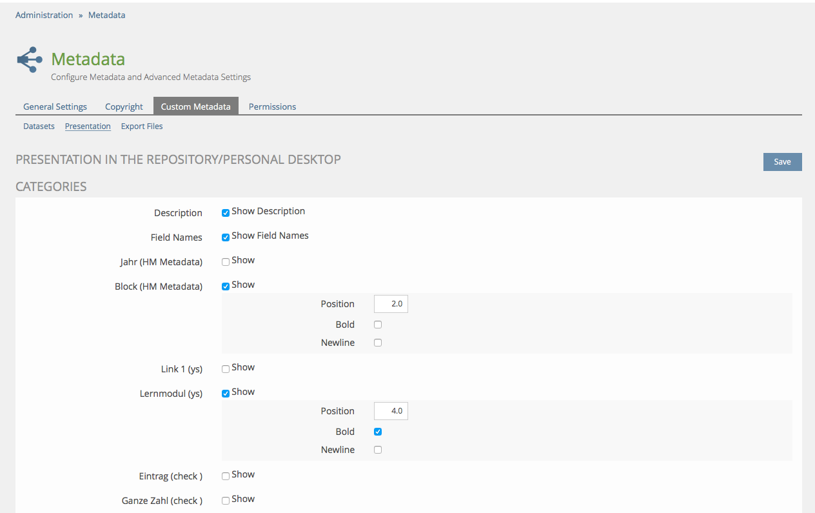The height and width of the screenshot is (513, 815).
Task: Enable Show for Link 1 (ys)
Action: tap(226, 369)
